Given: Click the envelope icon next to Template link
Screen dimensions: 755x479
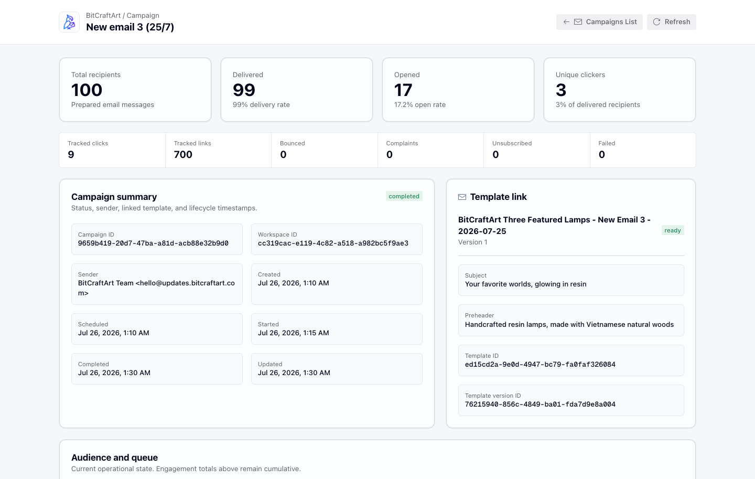Looking at the screenshot, I should tap(462, 197).
